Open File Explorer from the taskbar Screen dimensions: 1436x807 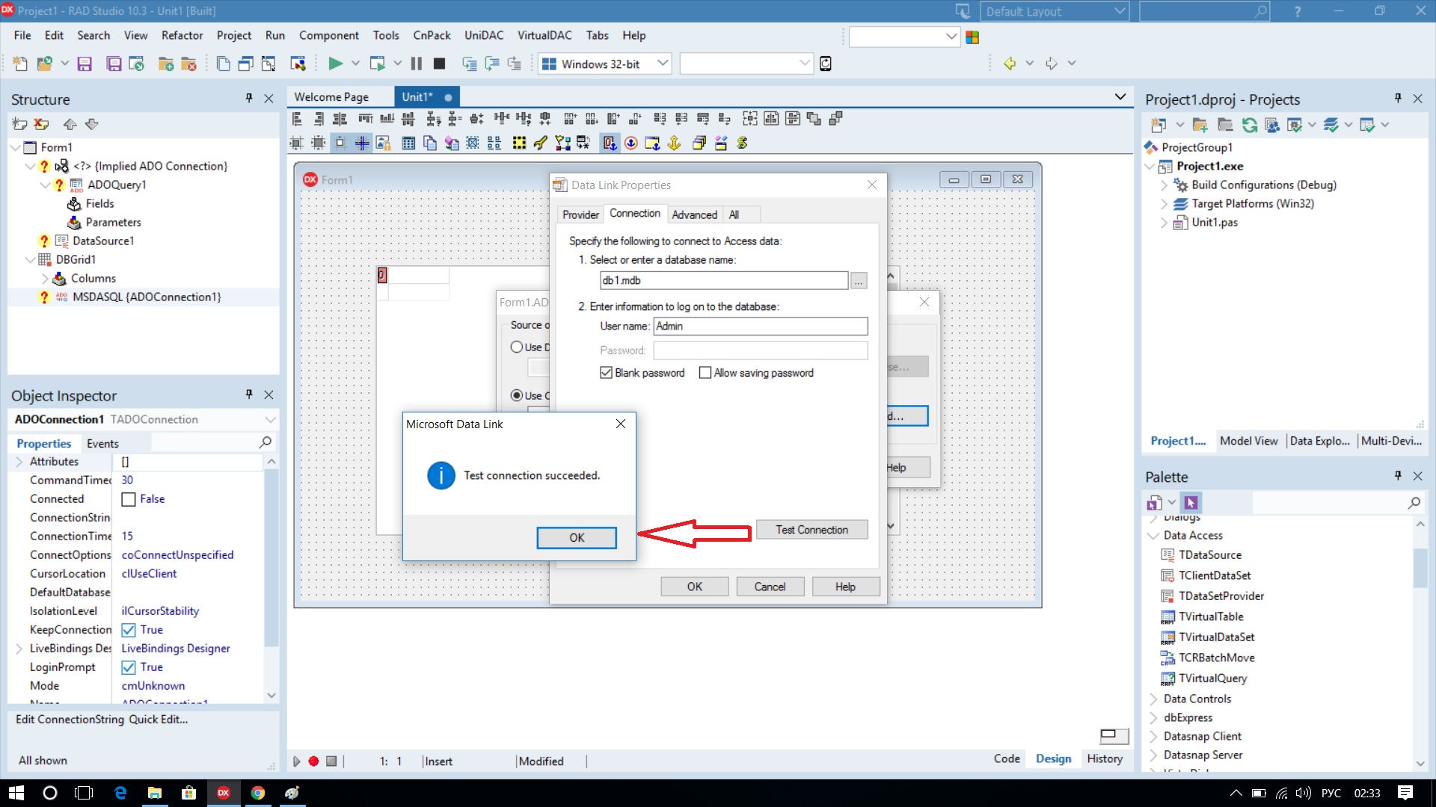pos(154,793)
